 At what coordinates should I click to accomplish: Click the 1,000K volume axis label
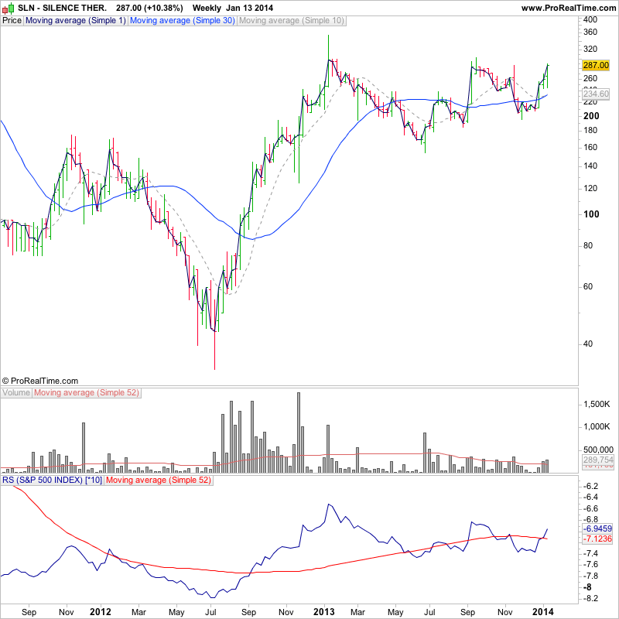[597, 427]
